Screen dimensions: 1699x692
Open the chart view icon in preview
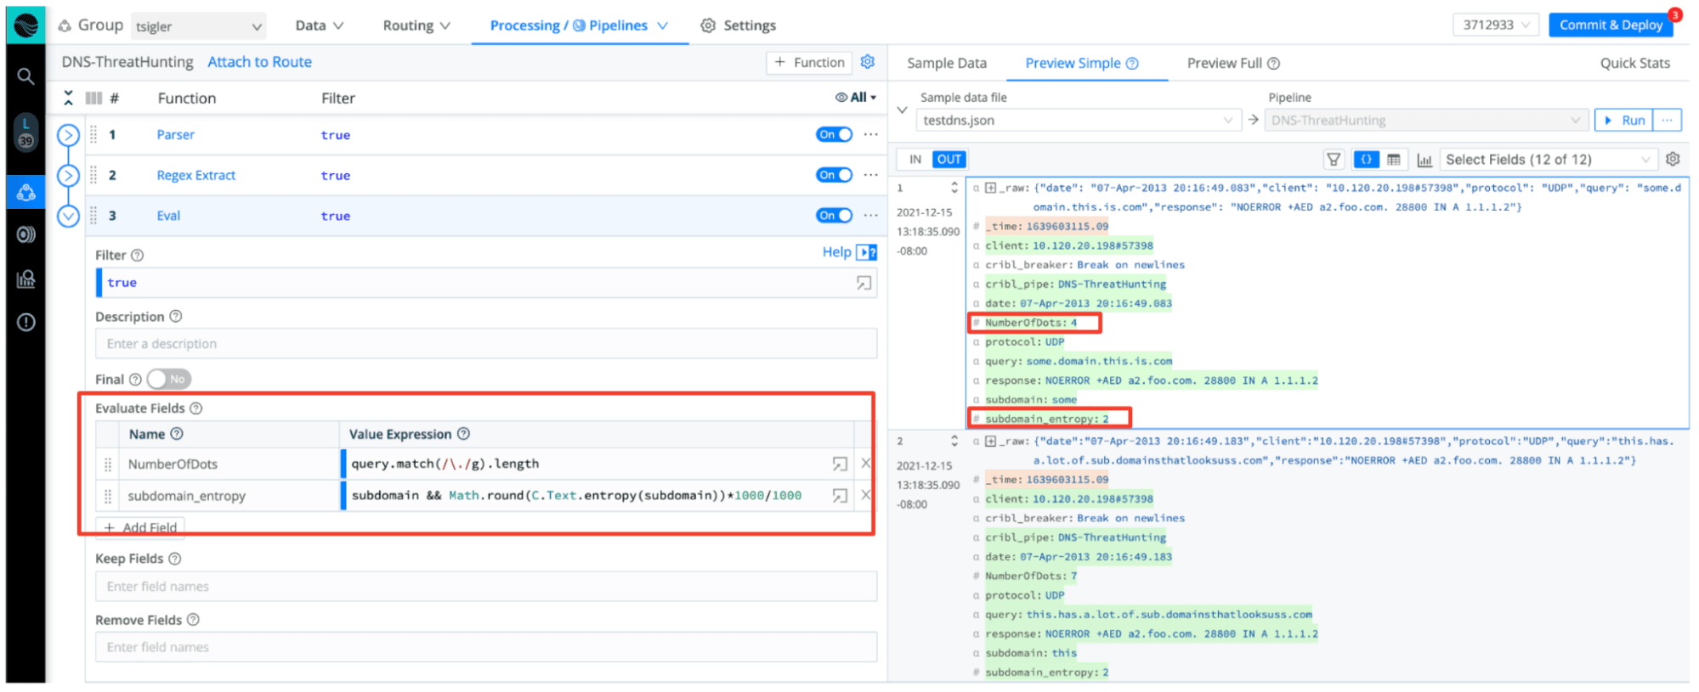pos(1424,160)
